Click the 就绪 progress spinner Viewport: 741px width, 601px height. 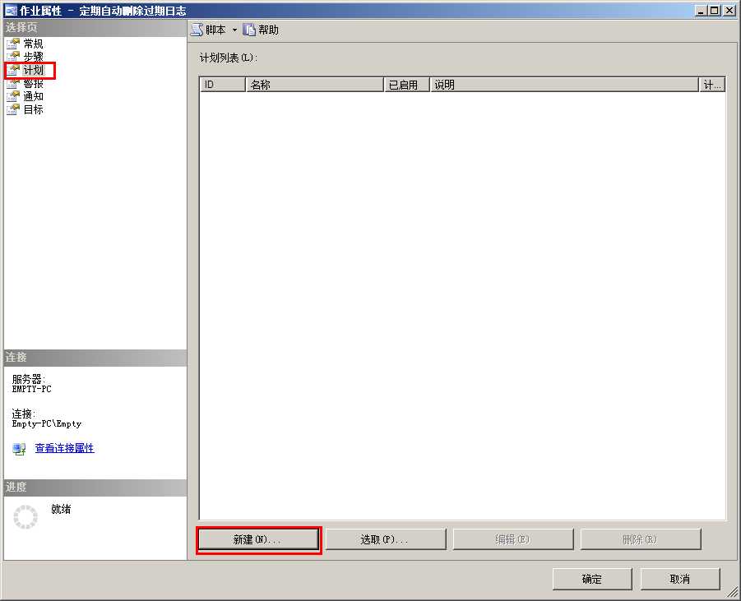(x=25, y=517)
